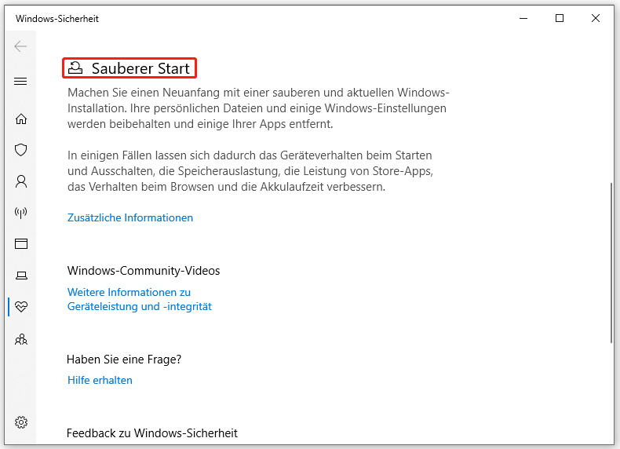Click the Sauberer Start title text

[x=140, y=68]
